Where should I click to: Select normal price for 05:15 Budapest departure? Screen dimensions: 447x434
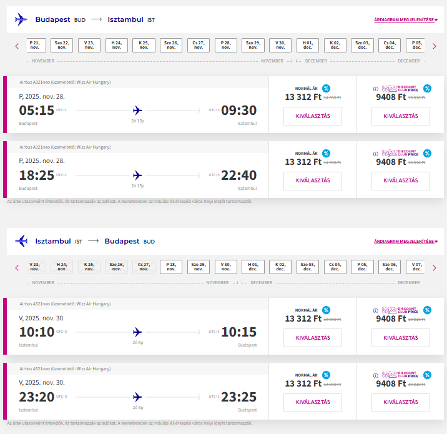click(x=312, y=116)
